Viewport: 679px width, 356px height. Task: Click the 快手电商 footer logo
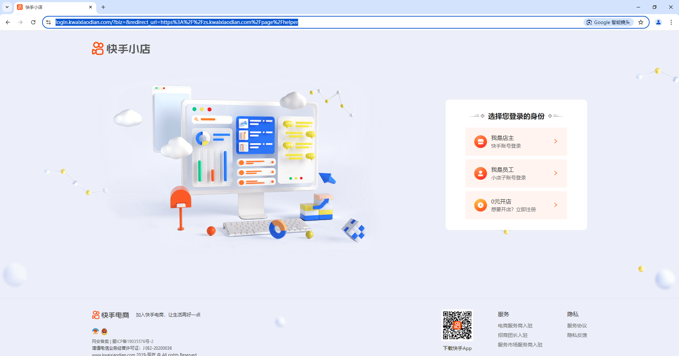[111, 315]
